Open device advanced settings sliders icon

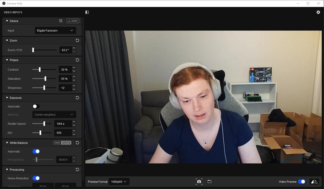point(61,21)
